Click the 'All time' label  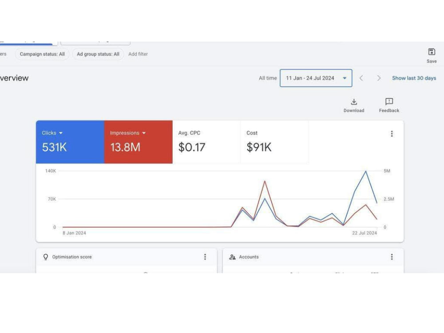[x=268, y=78]
